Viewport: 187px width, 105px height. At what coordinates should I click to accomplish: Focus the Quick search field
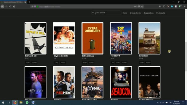click(106, 13)
